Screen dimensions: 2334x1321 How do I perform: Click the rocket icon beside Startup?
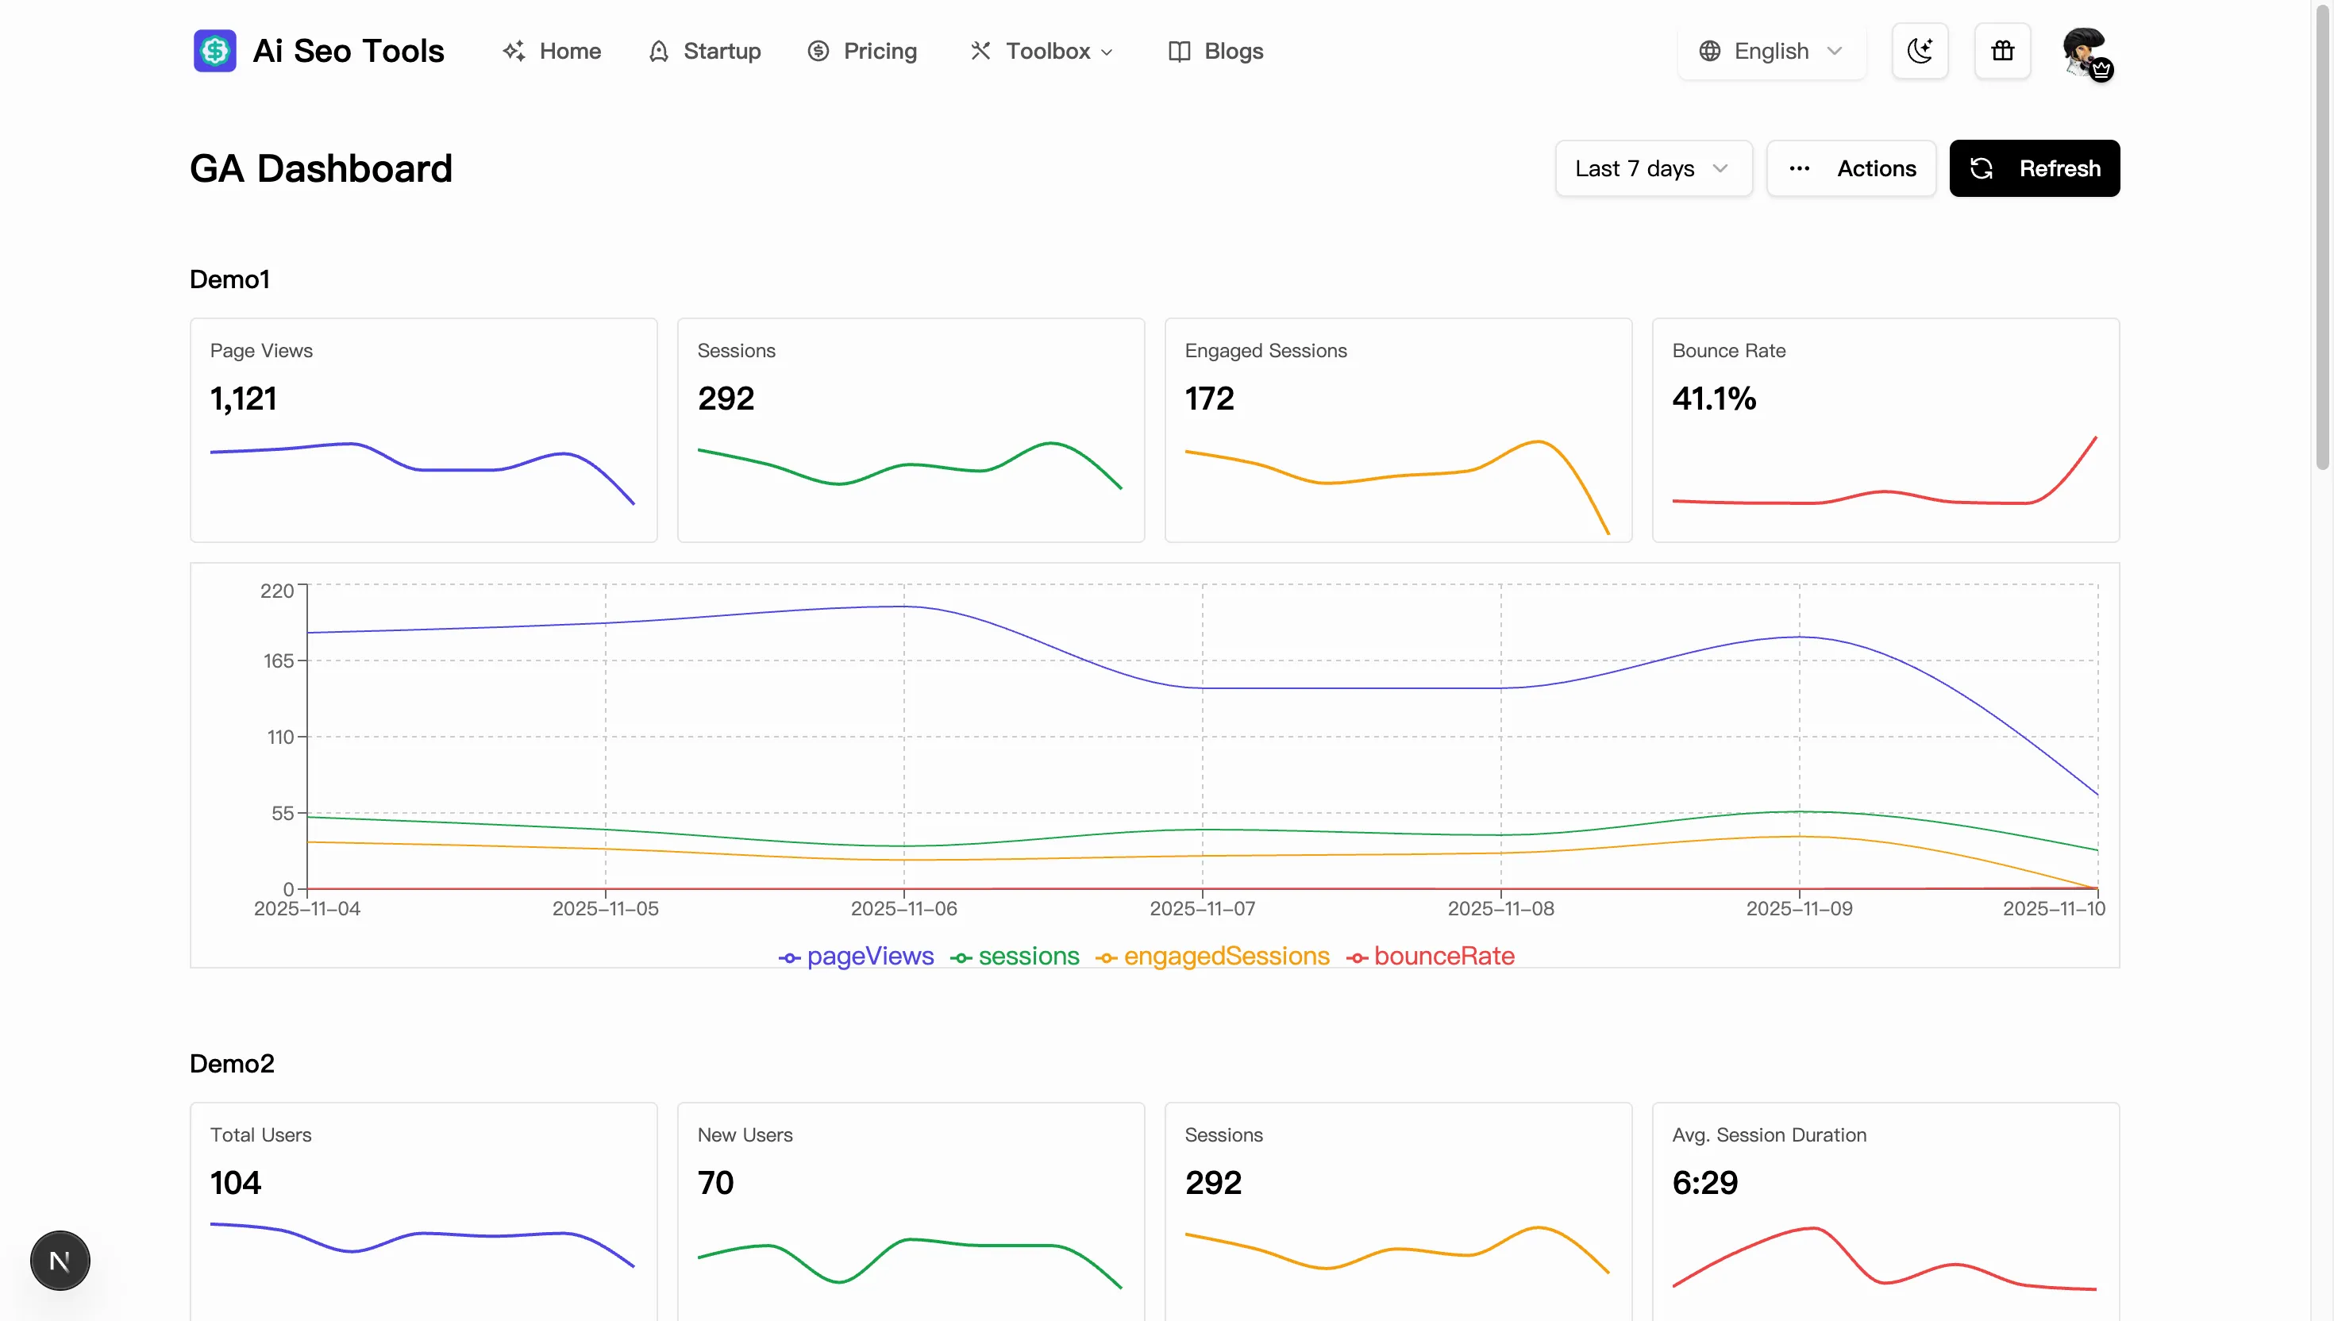coord(659,51)
